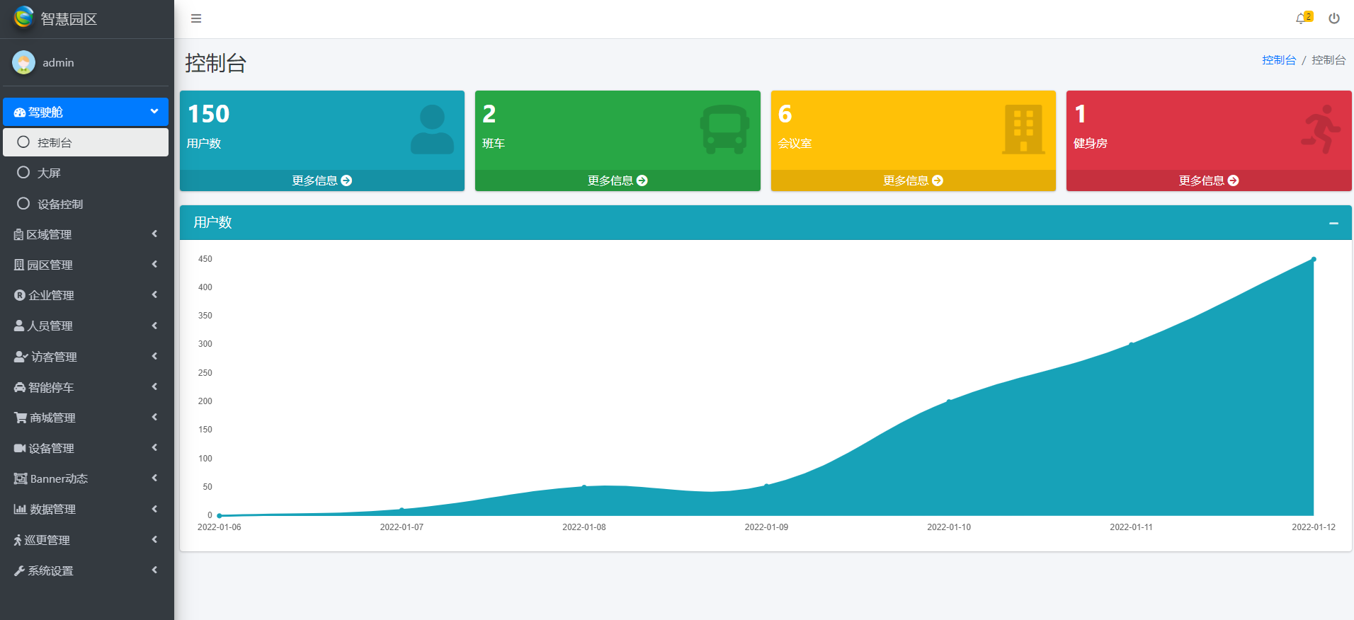Click 更多信息 link on 用户数 card
This screenshot has height=620, width=1354.
click(x=322, y=180)
